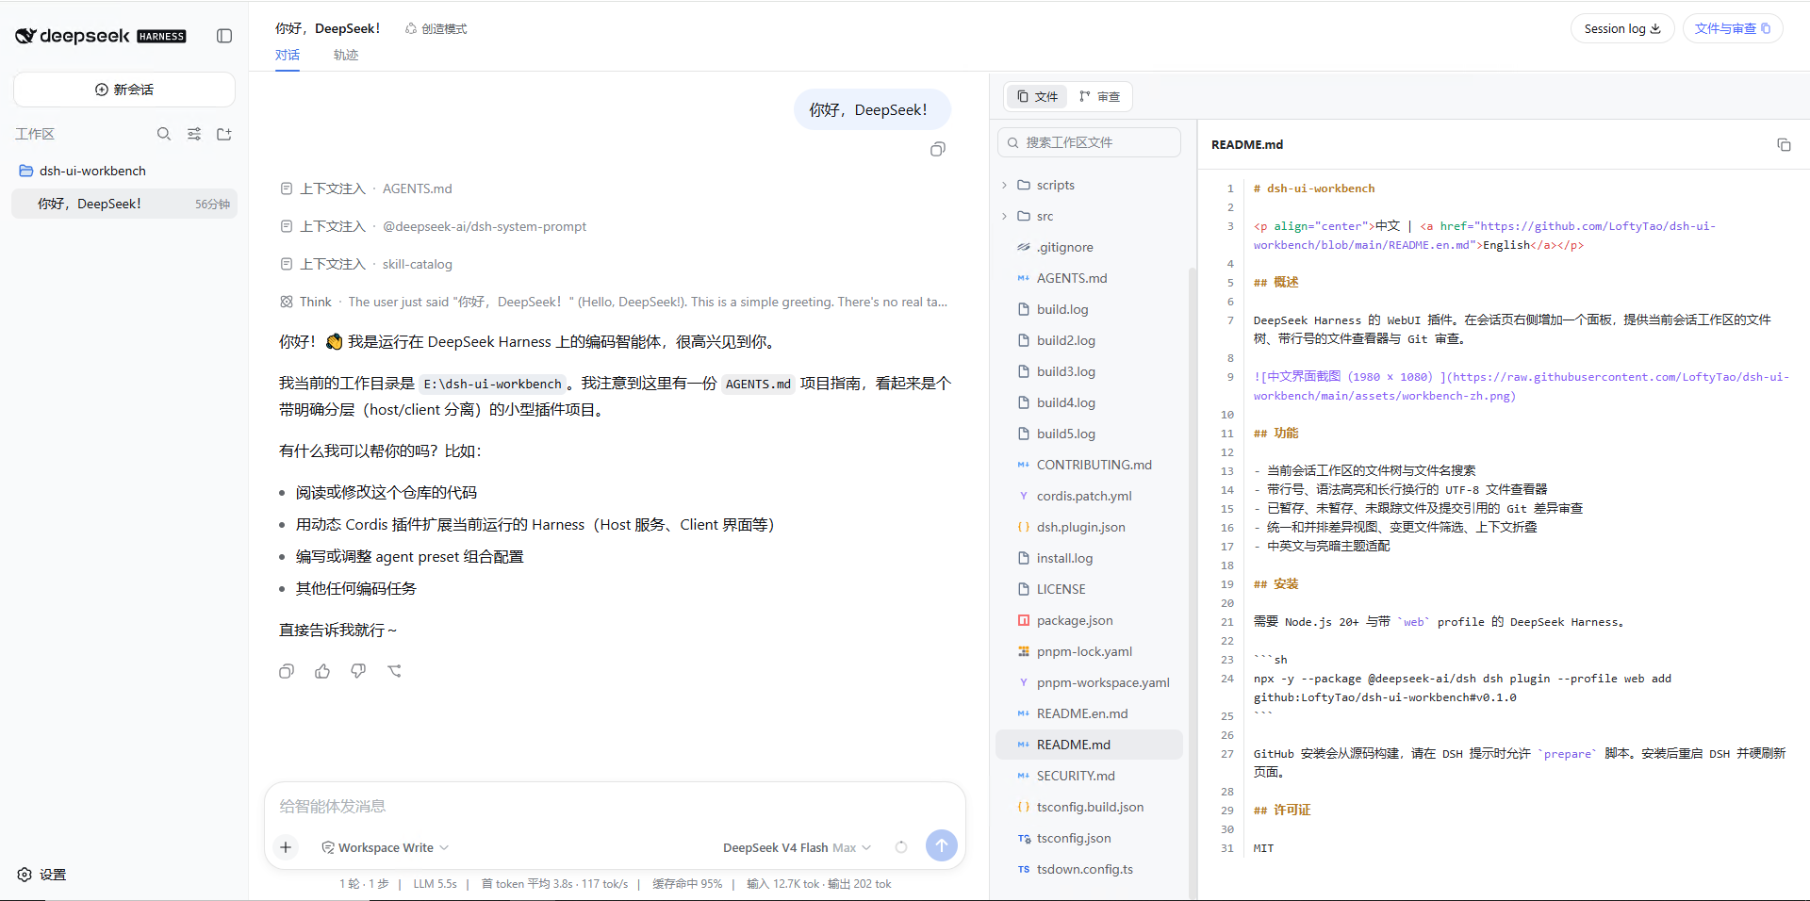This screenshot has height=901, width=1810.
Task: Open the build2.log file
Action: [1089, 340]
